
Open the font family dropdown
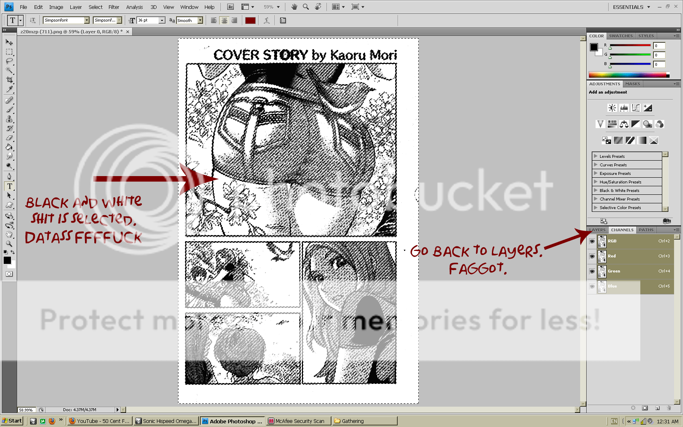87,20
